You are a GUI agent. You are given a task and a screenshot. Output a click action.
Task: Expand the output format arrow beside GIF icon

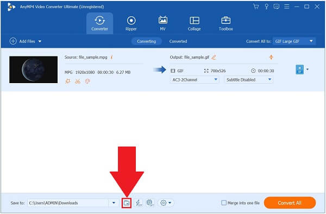[308, 70]
